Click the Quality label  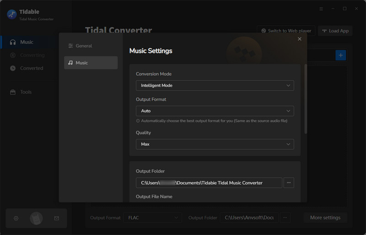coord(143,133)
